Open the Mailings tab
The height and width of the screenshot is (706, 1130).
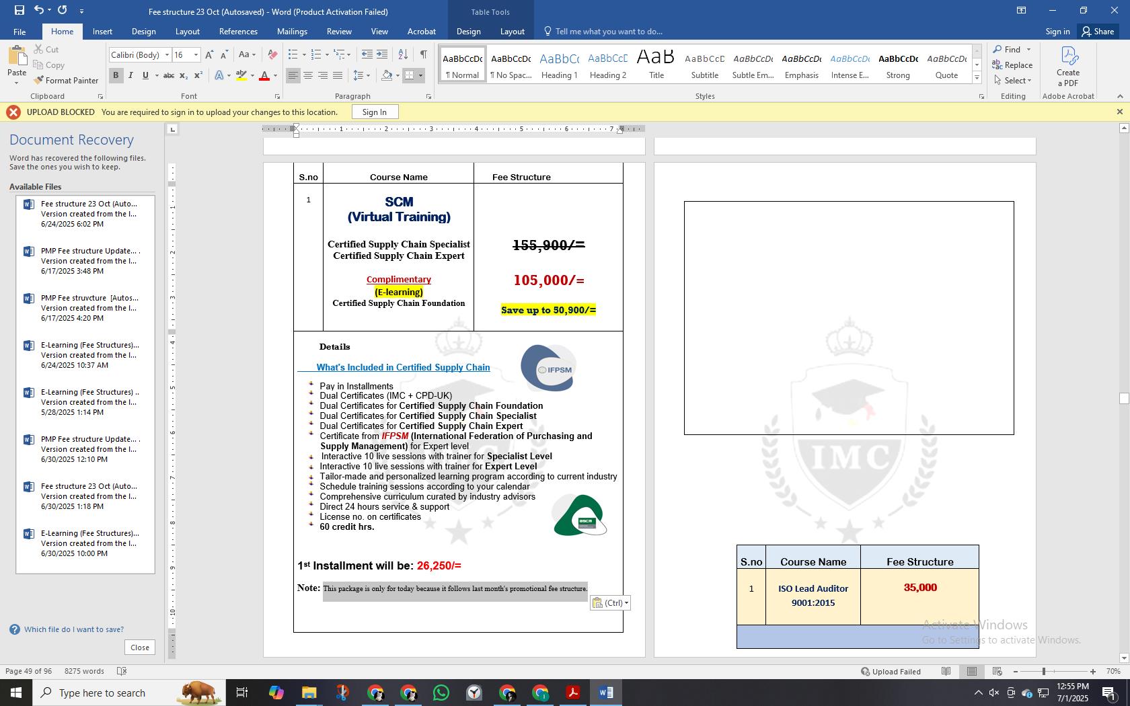click(292, 32)
